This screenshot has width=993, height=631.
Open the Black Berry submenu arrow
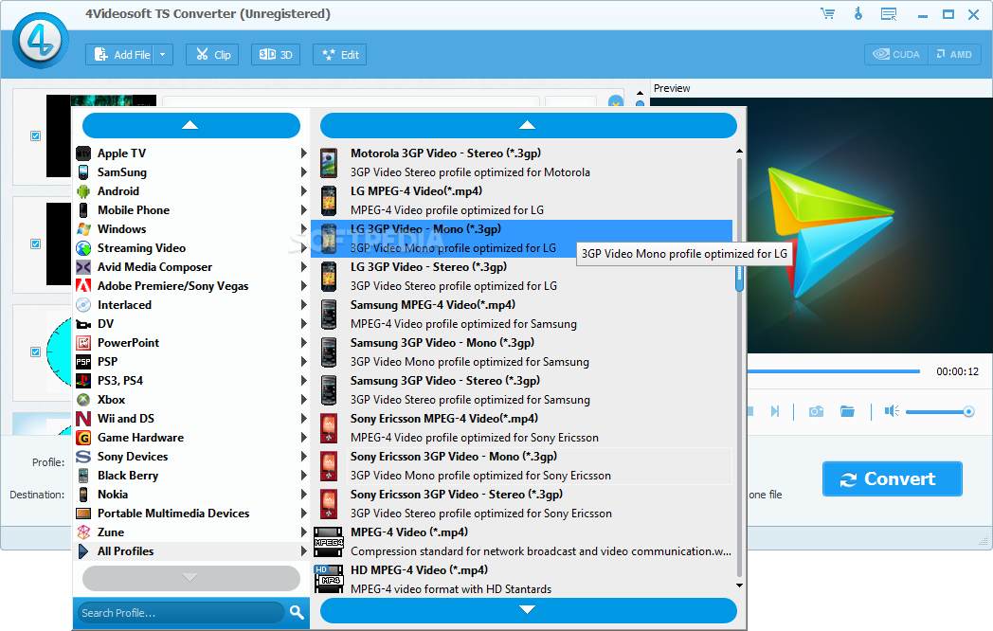point(303,476)
